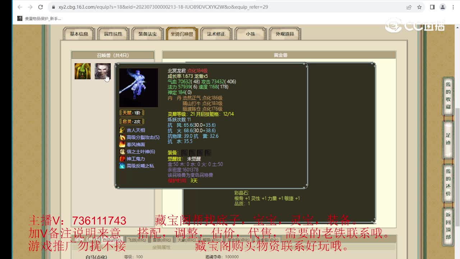The image size is (460, 259).
Task: Switch to the 法术修正 tab
Action: click(x=216, y=34)
